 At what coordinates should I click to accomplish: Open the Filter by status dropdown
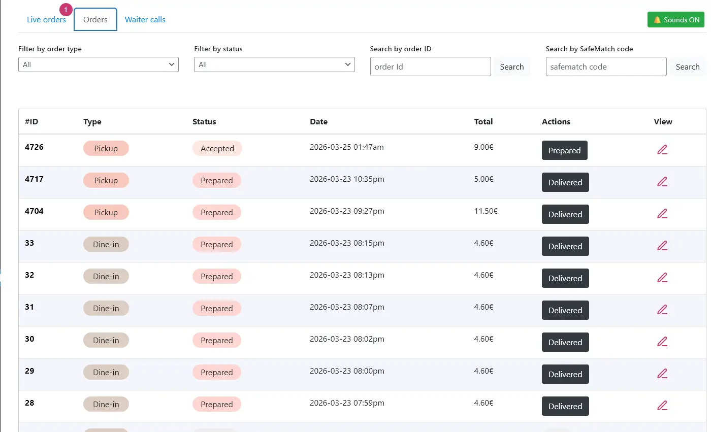click(x=274, y=64)
